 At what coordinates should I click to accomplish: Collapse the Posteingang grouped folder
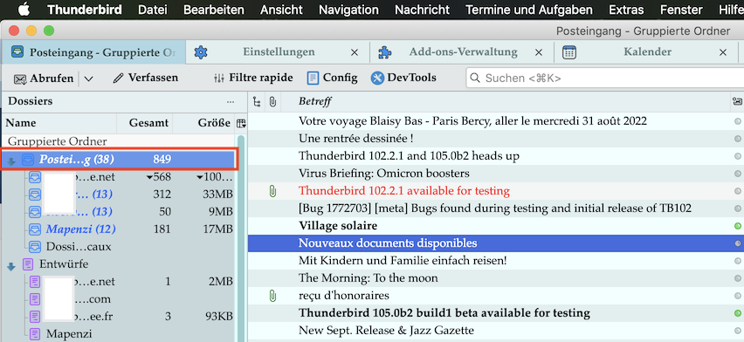(11, 161)
